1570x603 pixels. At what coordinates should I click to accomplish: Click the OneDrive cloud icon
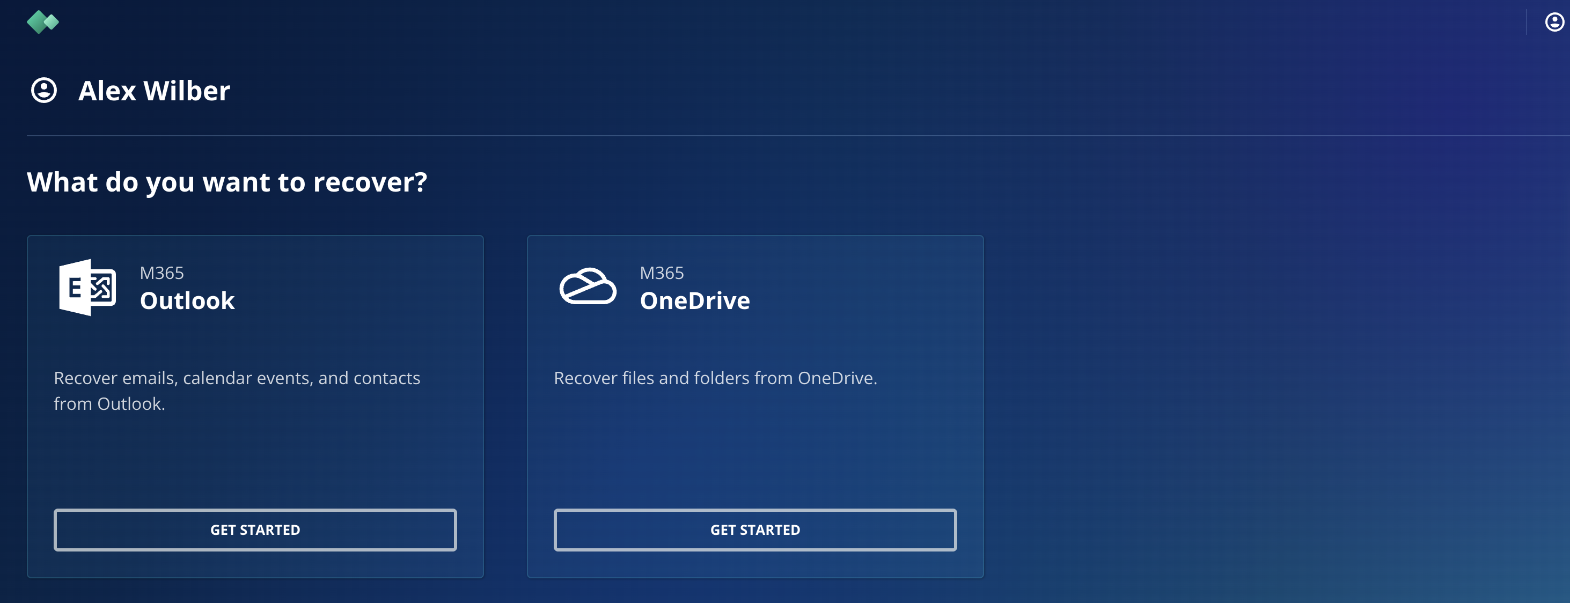pyautogui.click(x=588, y=285)
